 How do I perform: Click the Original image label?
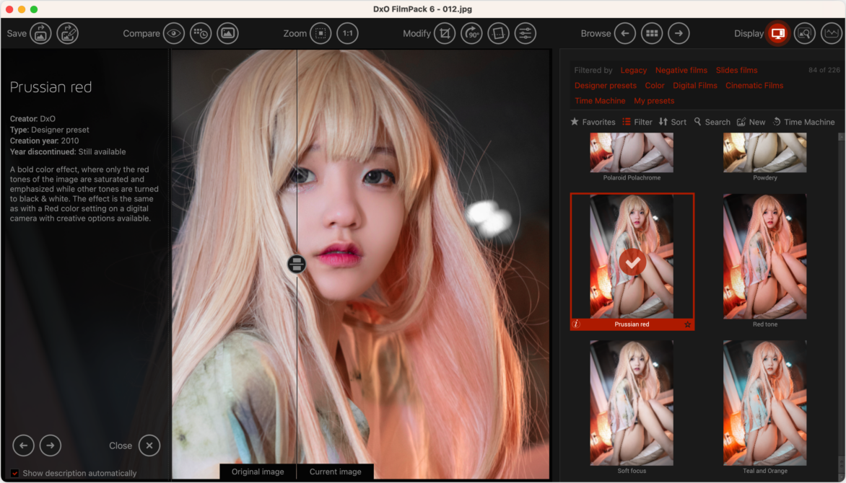(x=258, y=471)
